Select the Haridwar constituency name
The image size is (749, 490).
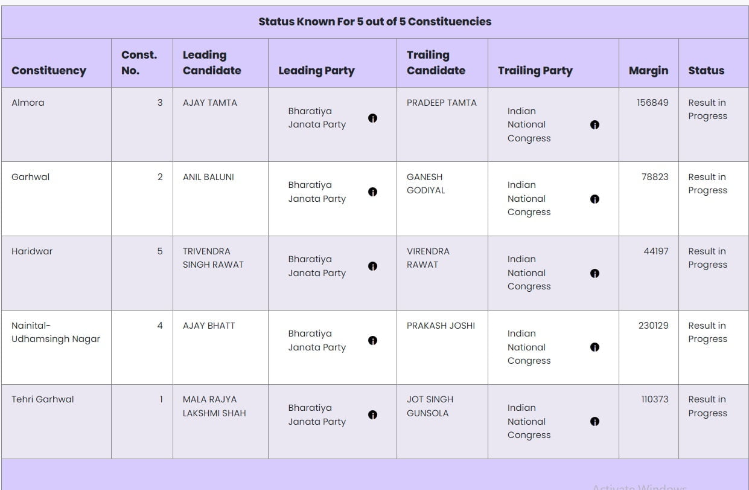coord(32,251)
